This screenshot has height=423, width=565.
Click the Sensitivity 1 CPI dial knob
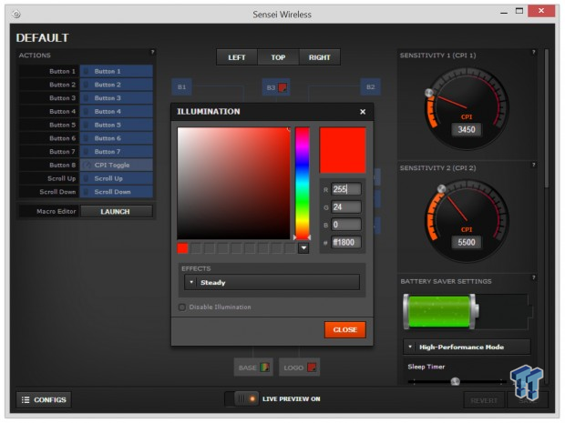[429, 93]
